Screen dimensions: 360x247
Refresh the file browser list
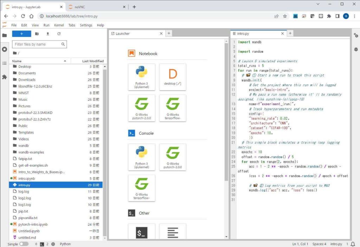(59, 34)
